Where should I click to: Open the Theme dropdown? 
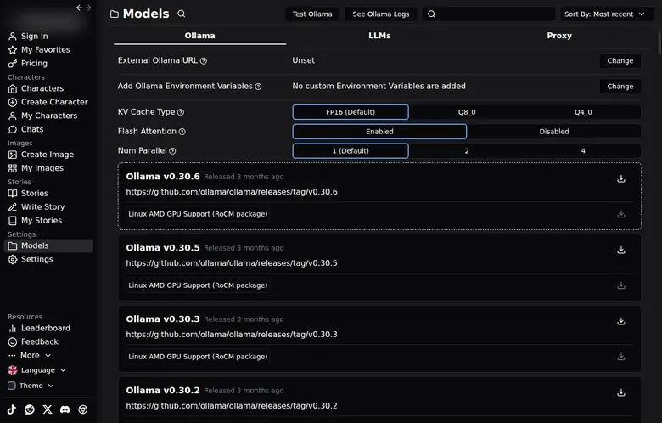[x=31, y=386]
